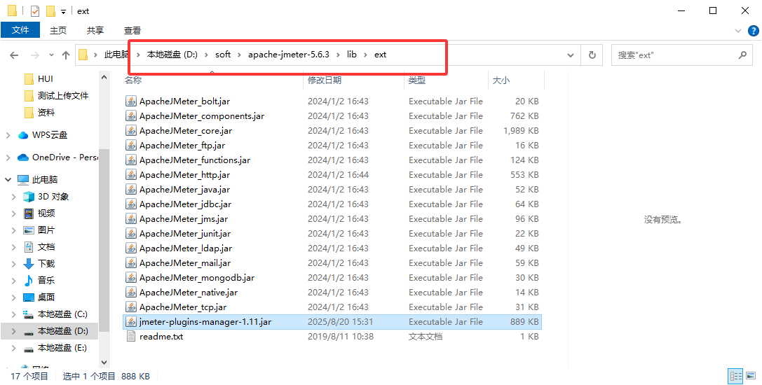Select ApacheJMeter_core.jar file icon
Screen dimensions: 762x385
pyautogui.click(x=130, y=130)
